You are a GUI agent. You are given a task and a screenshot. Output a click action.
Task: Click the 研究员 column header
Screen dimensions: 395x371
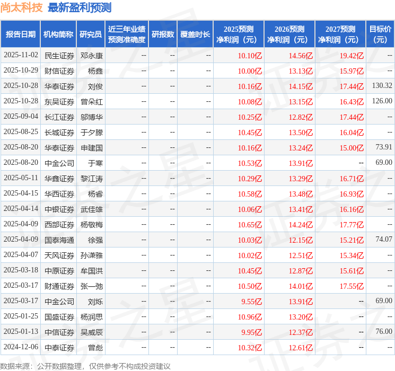tap(91, 34)
